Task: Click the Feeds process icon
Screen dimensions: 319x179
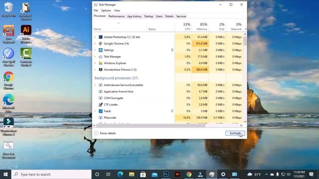Action: tap(101, 111)
